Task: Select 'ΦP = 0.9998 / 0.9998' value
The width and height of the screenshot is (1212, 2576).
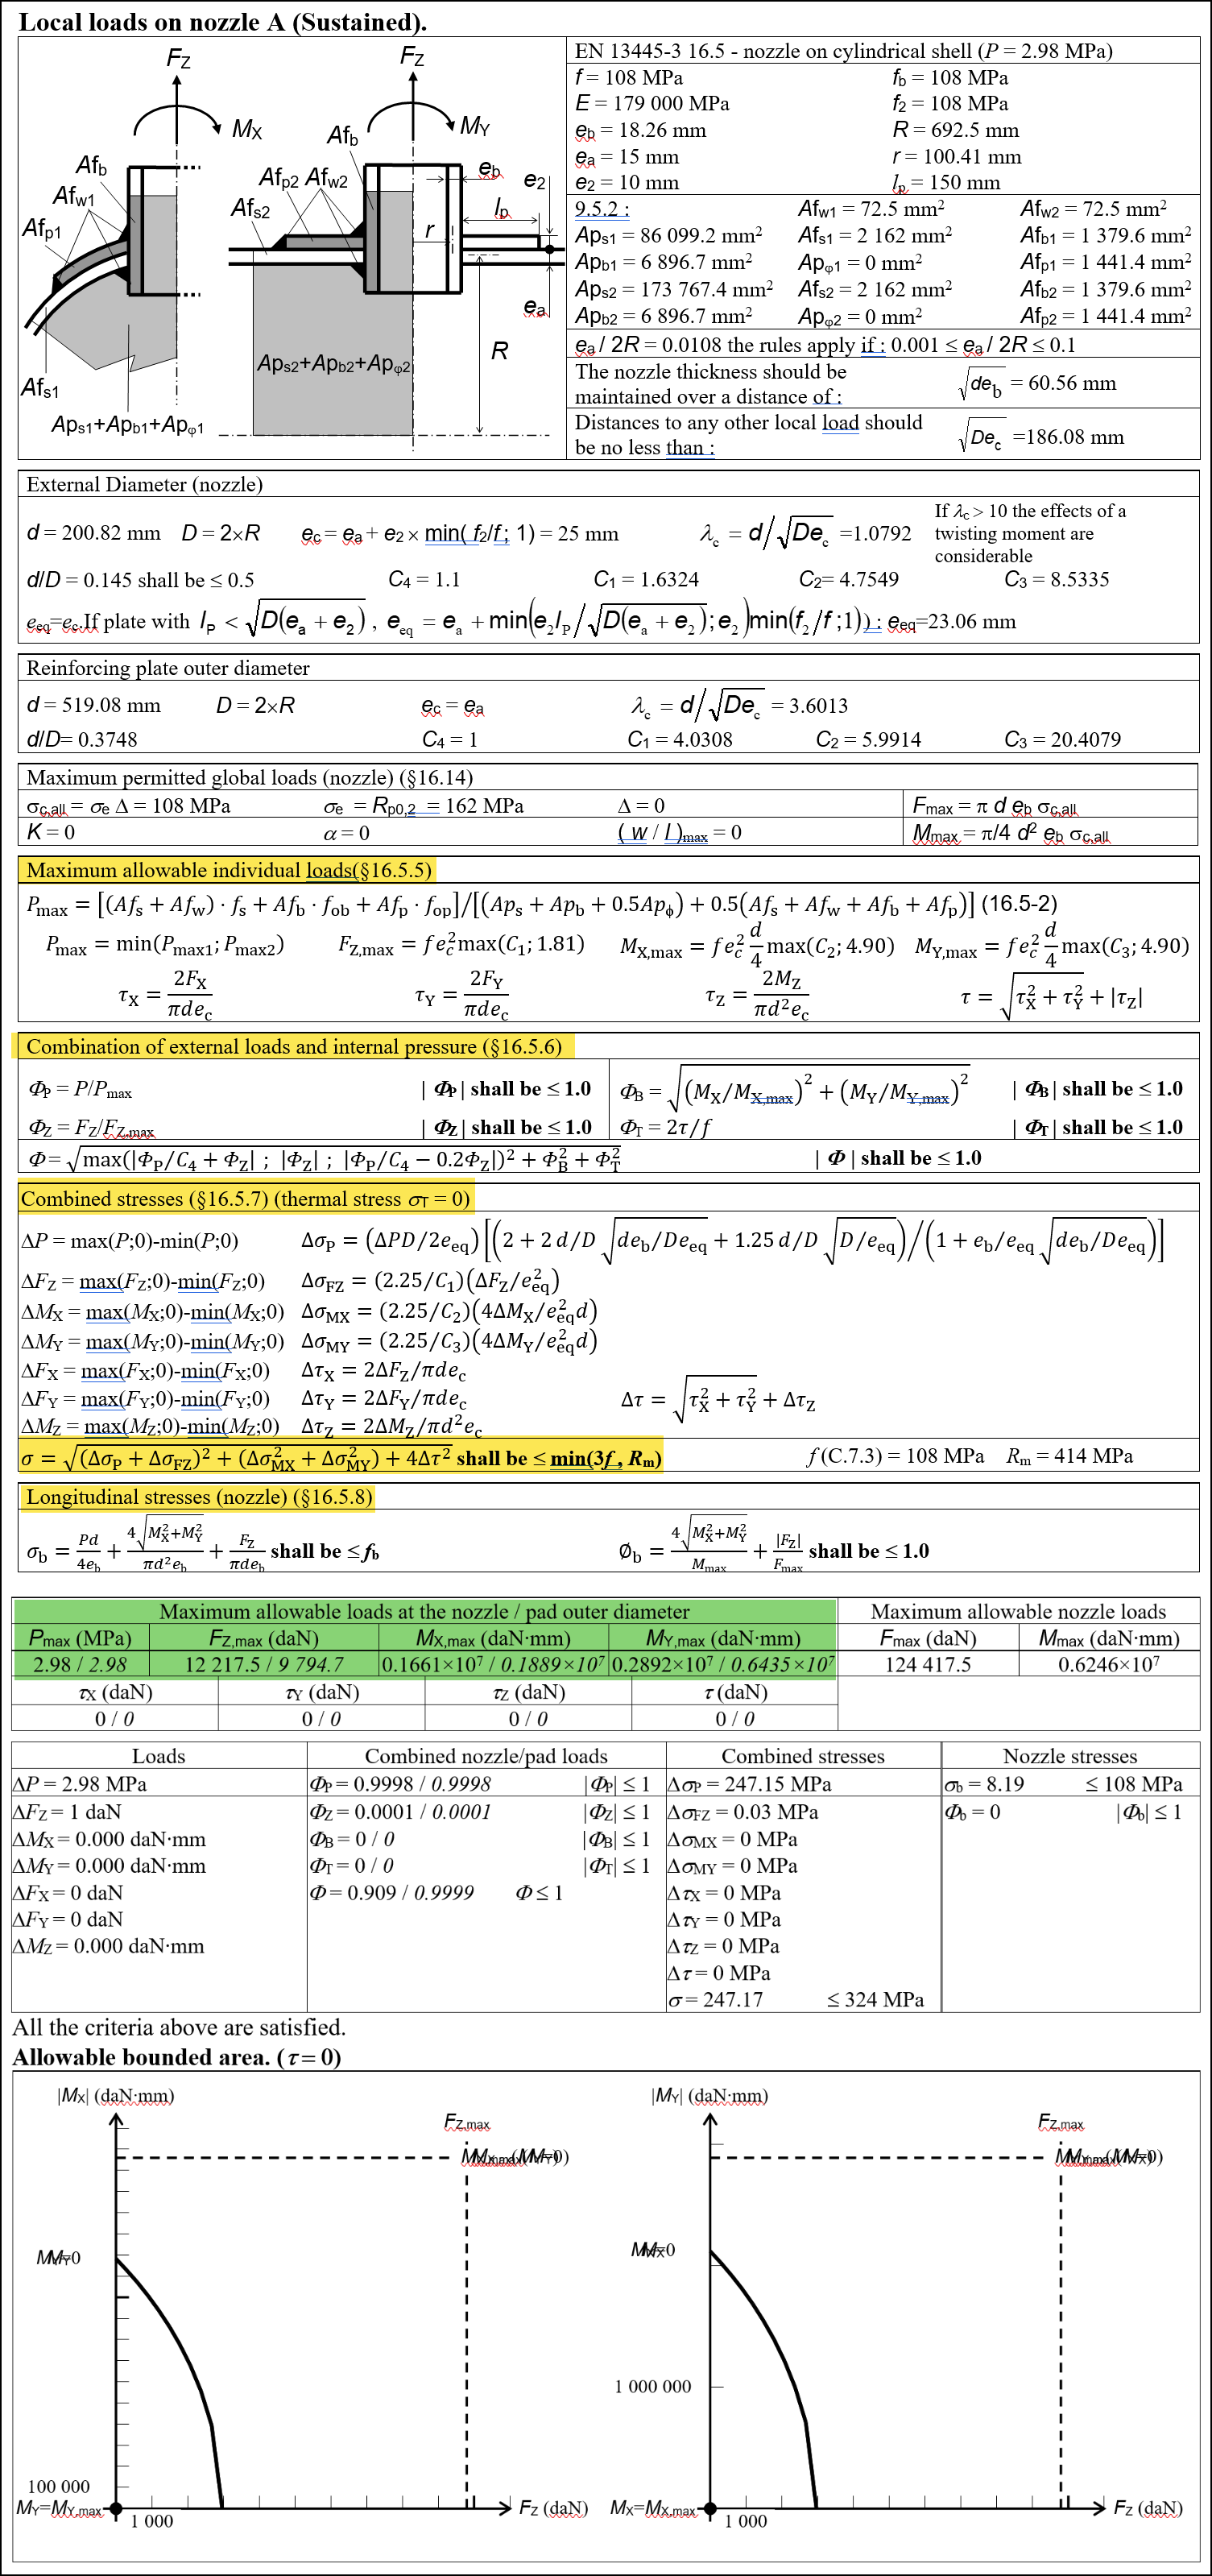Action: (401, 1784)
